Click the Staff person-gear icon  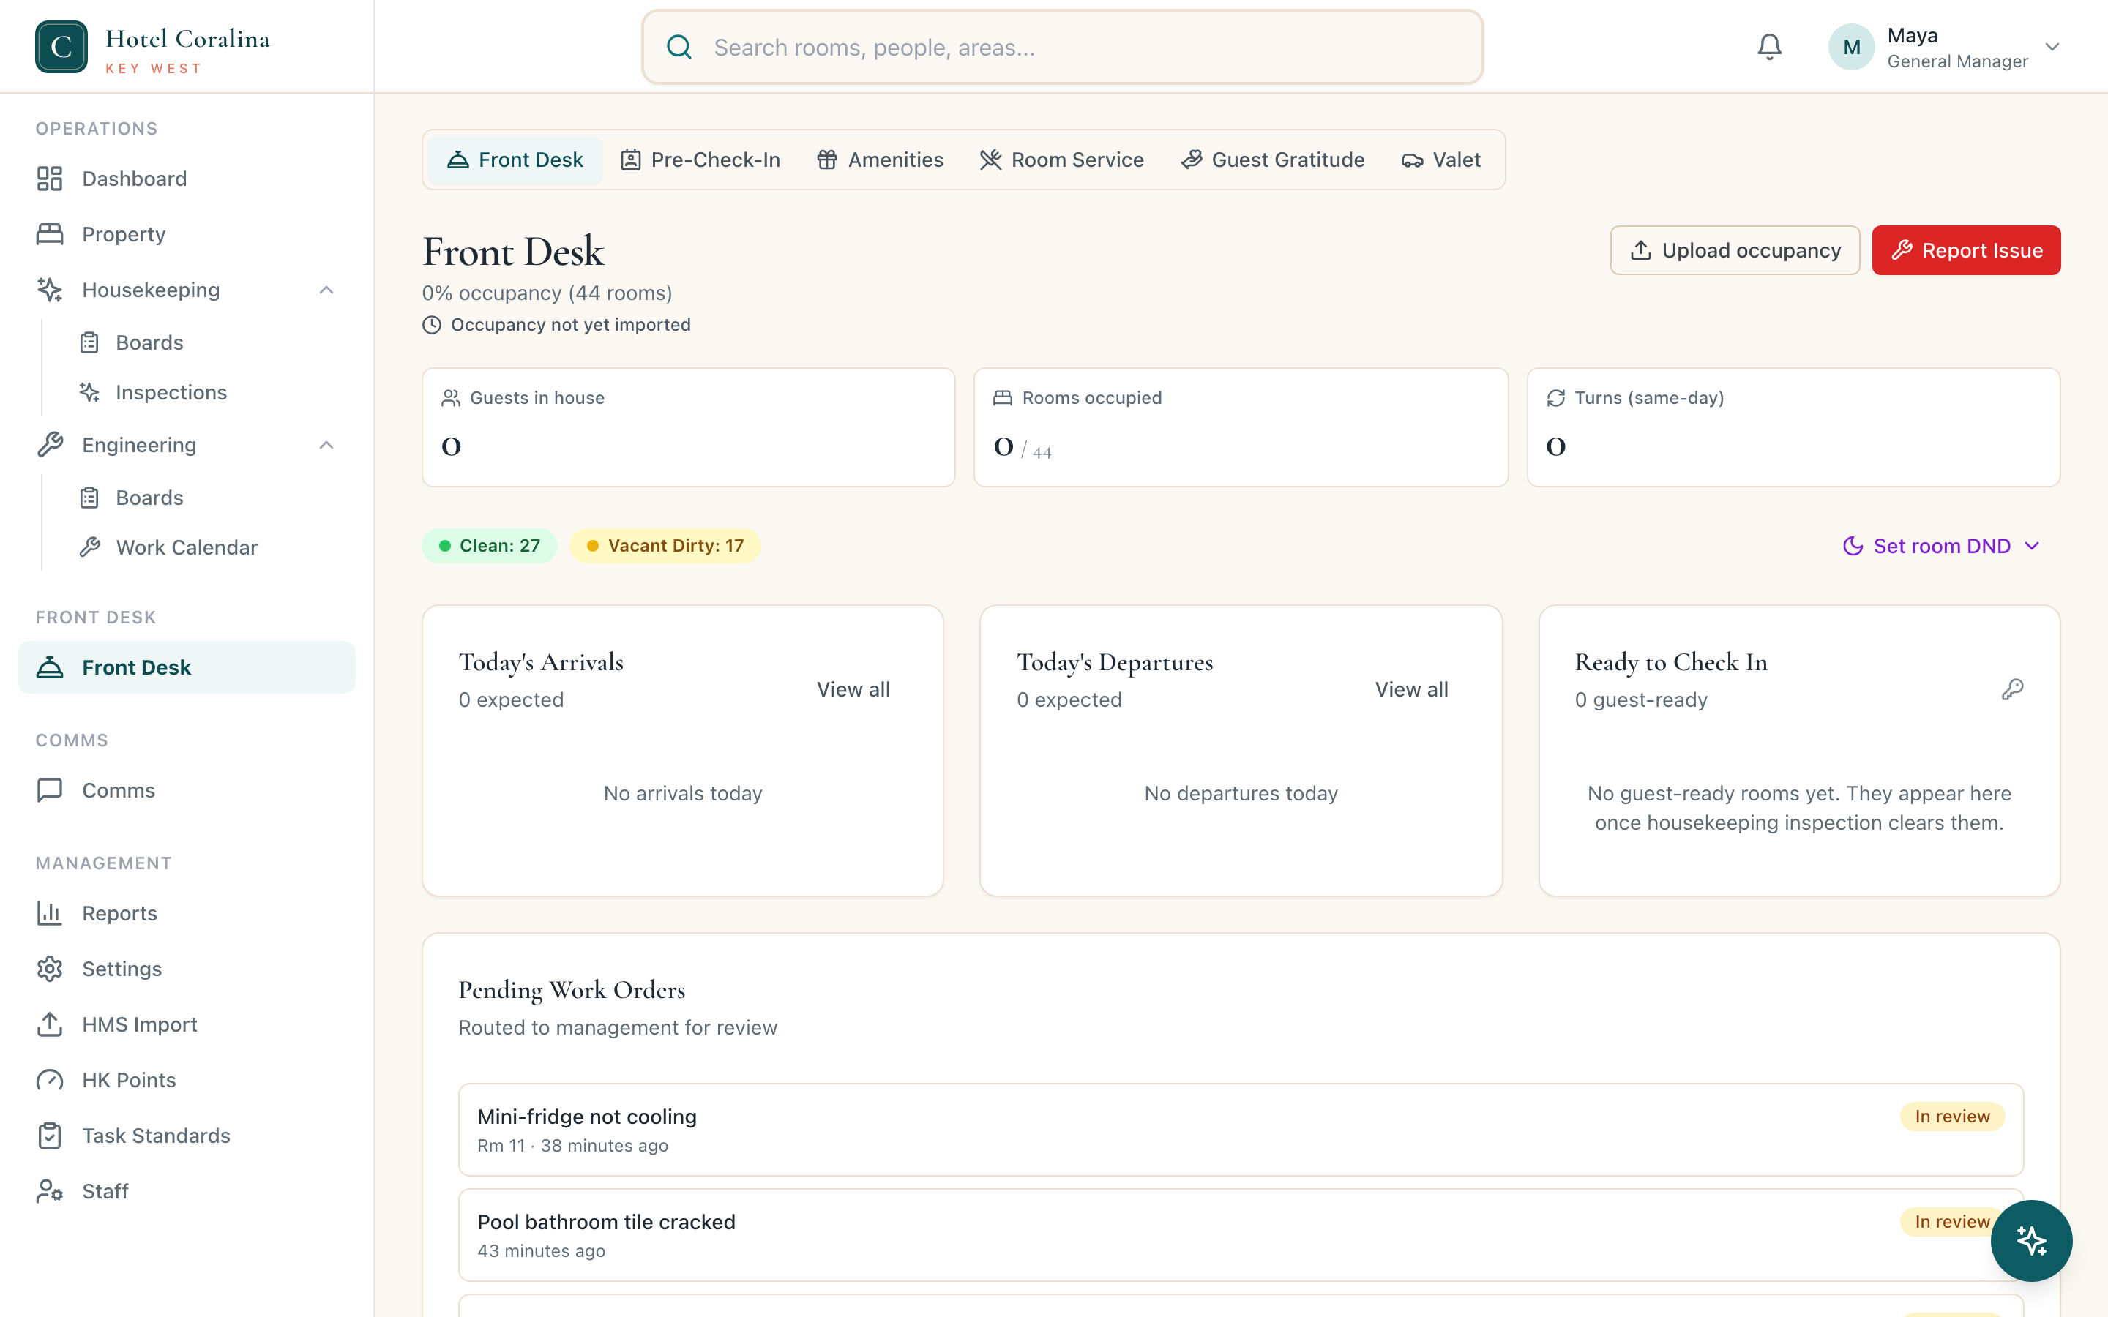pyautogui.click(x=50, y=1190)
